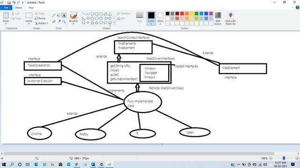Choose the Right arrow shape
Image resolution: width=300 pixels, height=168 pixels.
(101, 19)
